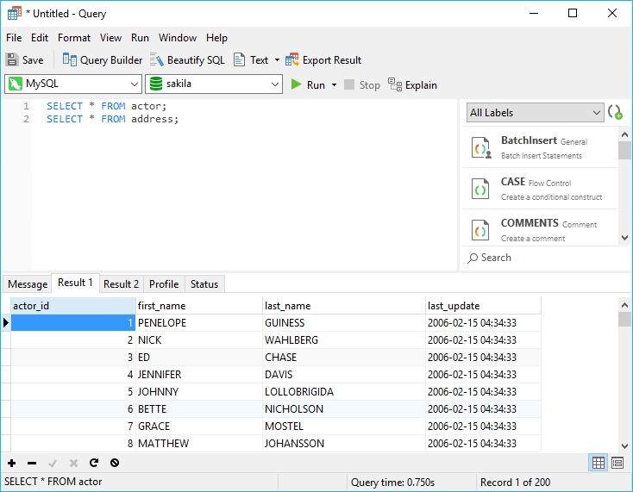Image resolution: width=633 pixels, height=492 pixels.
Task: Click the JENNIFER first name cell
Action: [x=199, y=375]
